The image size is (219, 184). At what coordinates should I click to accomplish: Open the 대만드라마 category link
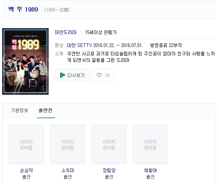[x=66, y=32]
